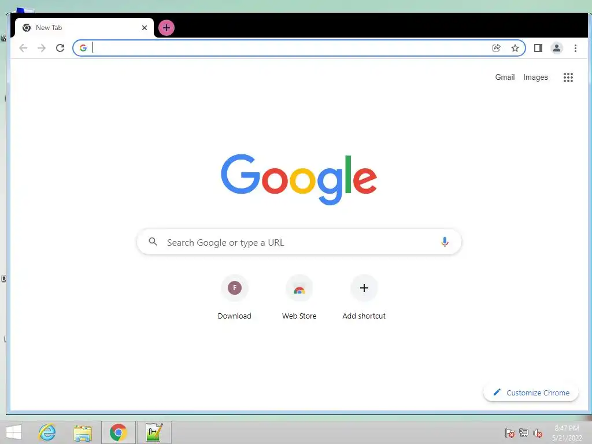Open the Gmail link
Viewport: 592px width, 444px height.
505,77
